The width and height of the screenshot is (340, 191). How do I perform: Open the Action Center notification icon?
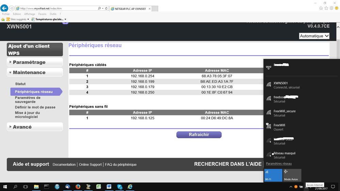click(333, 187)
